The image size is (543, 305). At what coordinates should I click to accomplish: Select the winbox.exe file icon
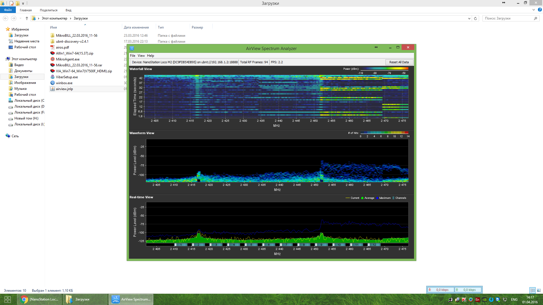click(53, 83)
